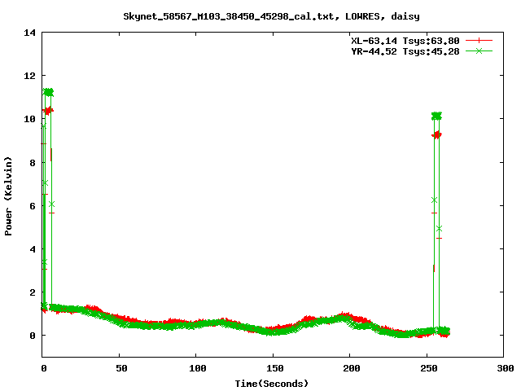
Task: Click the y-axis tick label 6
Action: [33, 206]
